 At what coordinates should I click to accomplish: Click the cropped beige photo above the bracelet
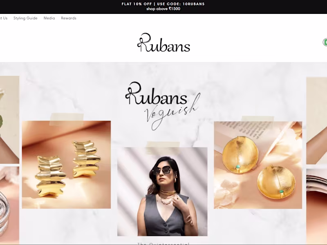click(x=9, y=120)
